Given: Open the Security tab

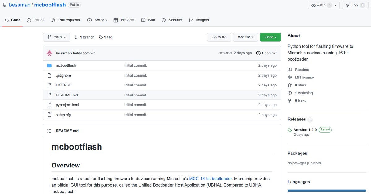Looking at the screenshot, I should 172,20.
